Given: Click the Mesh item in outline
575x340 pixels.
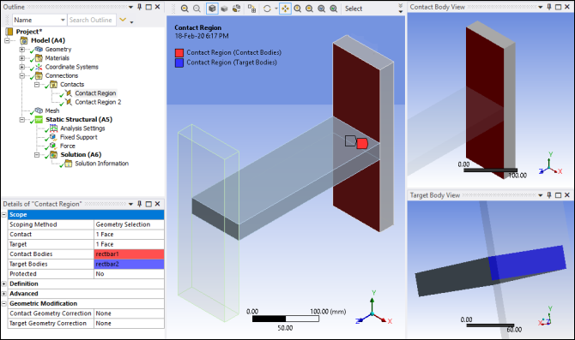Looking at the screenshot, I should [52, 110].
